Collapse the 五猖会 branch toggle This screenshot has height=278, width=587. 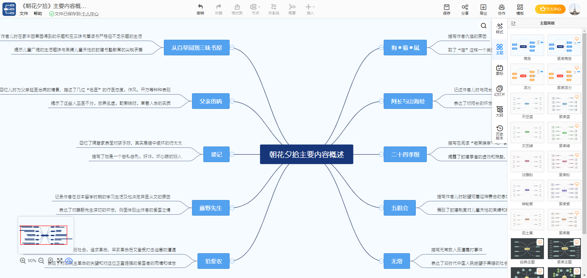(x=381, y=208)
